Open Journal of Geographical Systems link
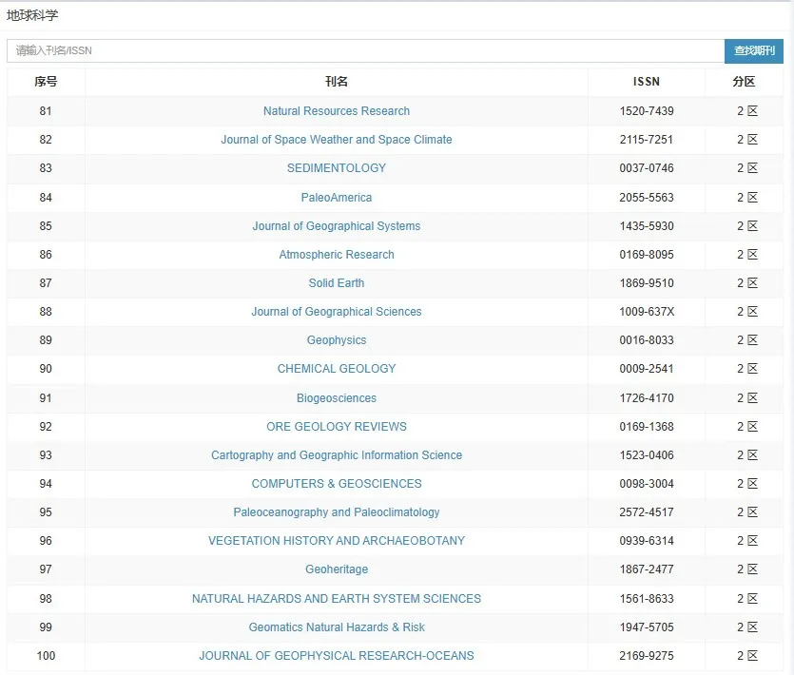The width and height of the screenshot is (794, 675). (x=337, y=226)
